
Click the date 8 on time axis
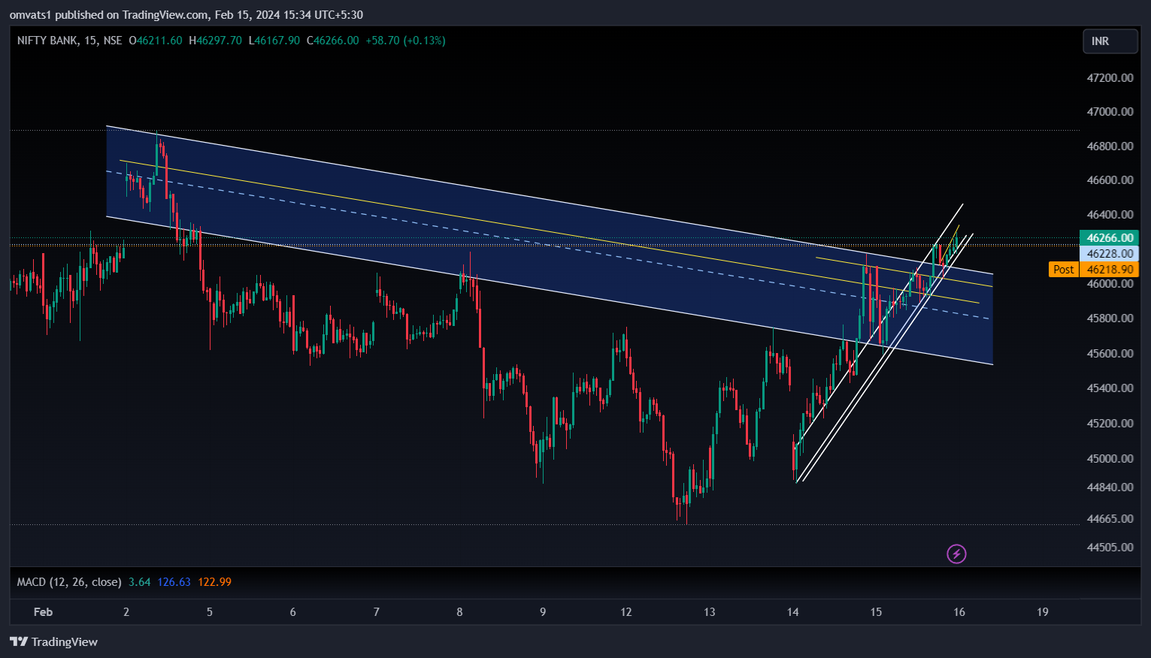click(459, 612)
